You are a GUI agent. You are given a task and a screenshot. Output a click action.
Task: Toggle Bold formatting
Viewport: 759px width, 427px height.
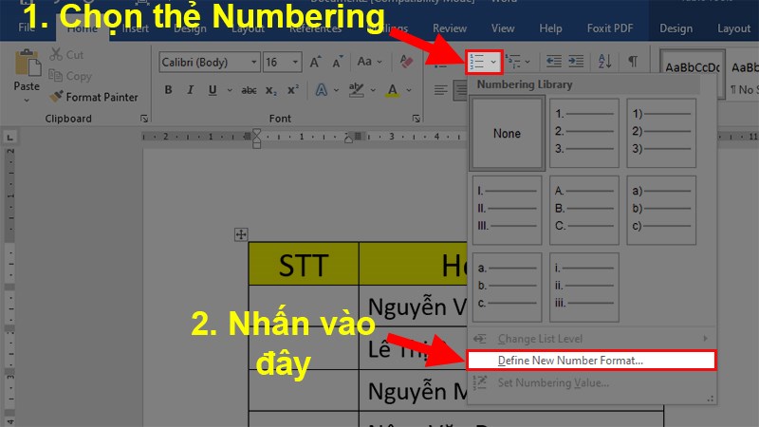click(x=168, y=90)
